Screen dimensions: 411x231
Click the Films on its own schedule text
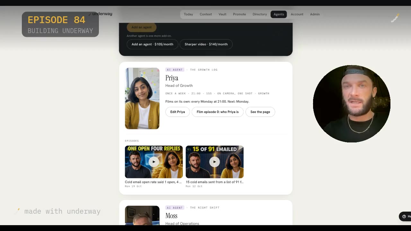(x=207, y=101)
